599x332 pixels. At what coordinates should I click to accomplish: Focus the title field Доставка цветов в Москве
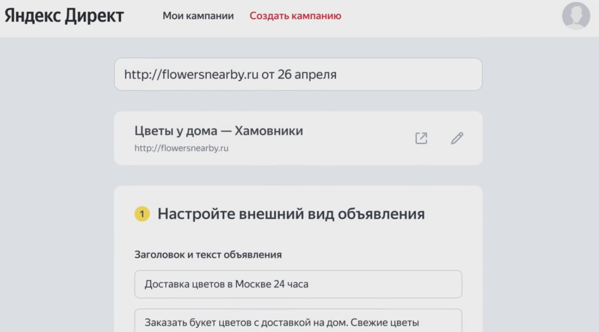(x=298, y=284)
